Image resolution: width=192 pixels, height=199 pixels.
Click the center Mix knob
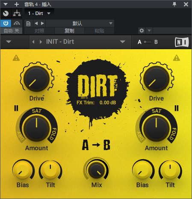coord(97,170)
